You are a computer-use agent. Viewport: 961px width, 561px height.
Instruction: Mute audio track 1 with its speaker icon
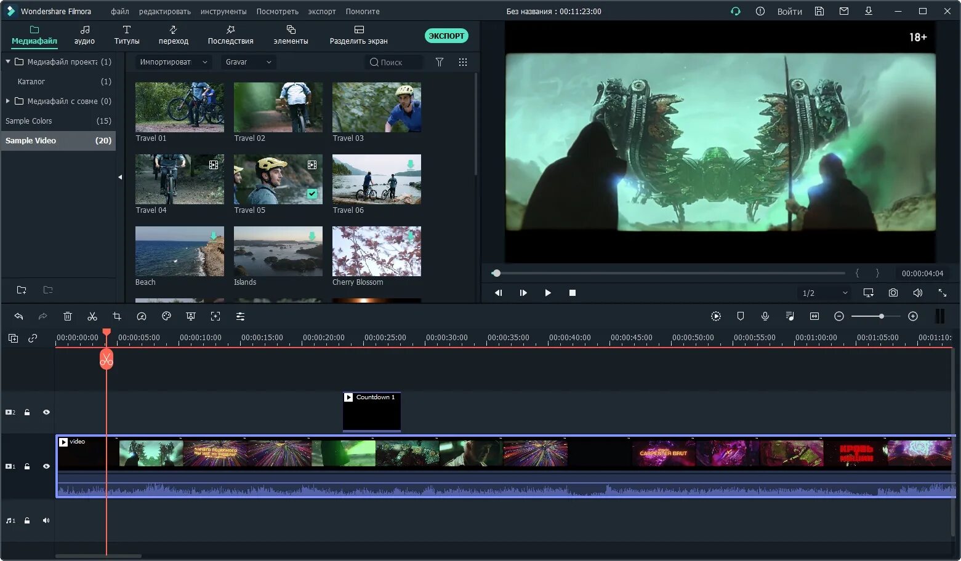click(x=46, y=520)
